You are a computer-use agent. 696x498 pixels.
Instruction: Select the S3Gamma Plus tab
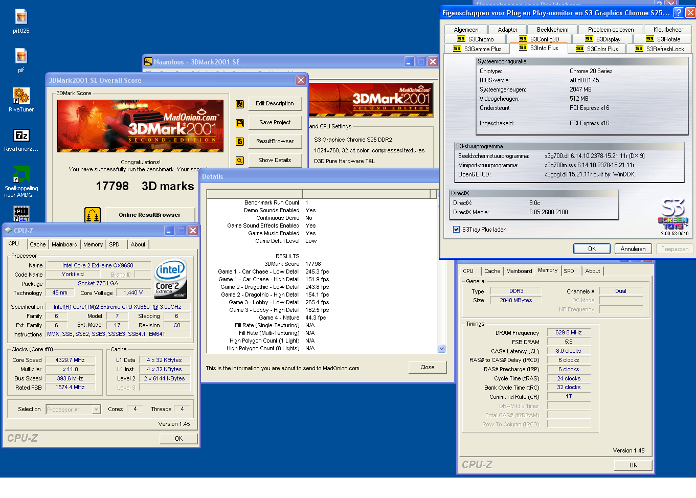click(x=477, y=49)
